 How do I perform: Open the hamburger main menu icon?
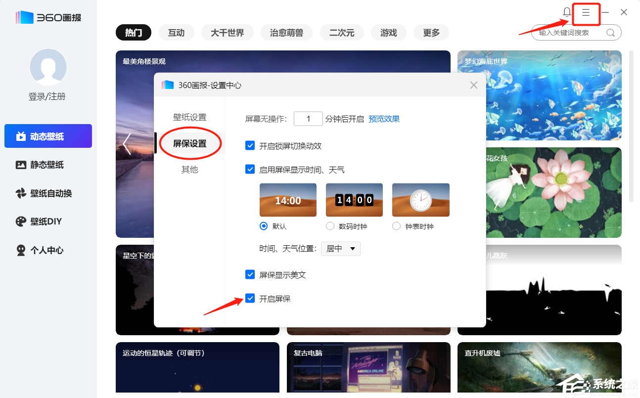[586, 13]
